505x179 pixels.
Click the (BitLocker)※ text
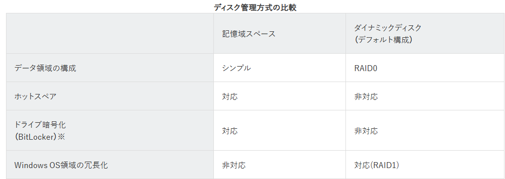coord(40,137)
